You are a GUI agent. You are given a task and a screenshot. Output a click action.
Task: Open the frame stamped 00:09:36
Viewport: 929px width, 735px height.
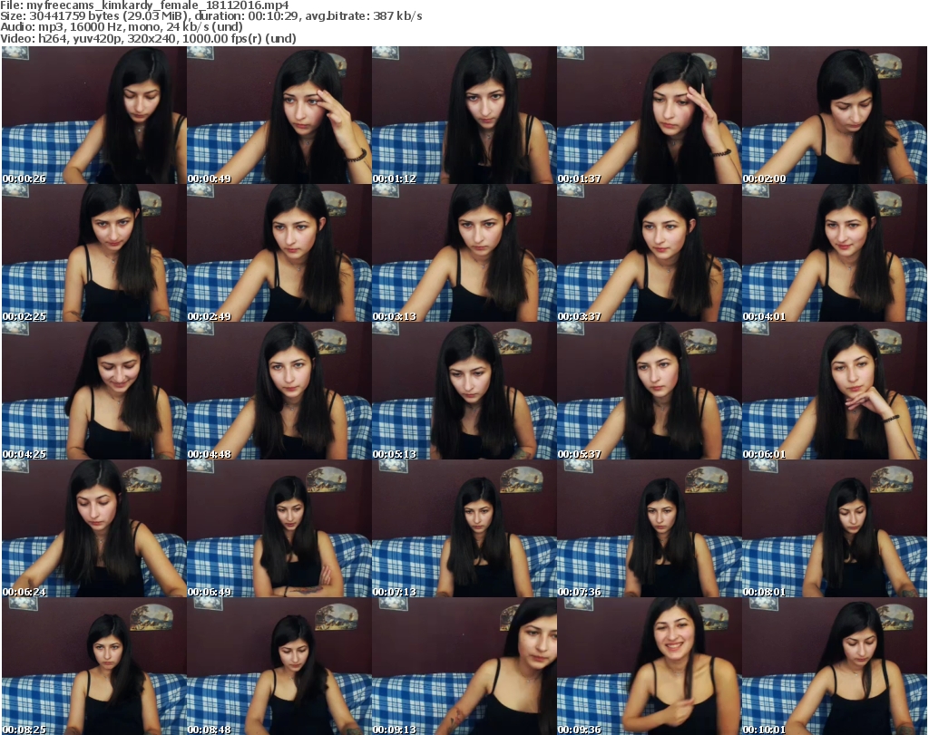(x=650, y=666)
